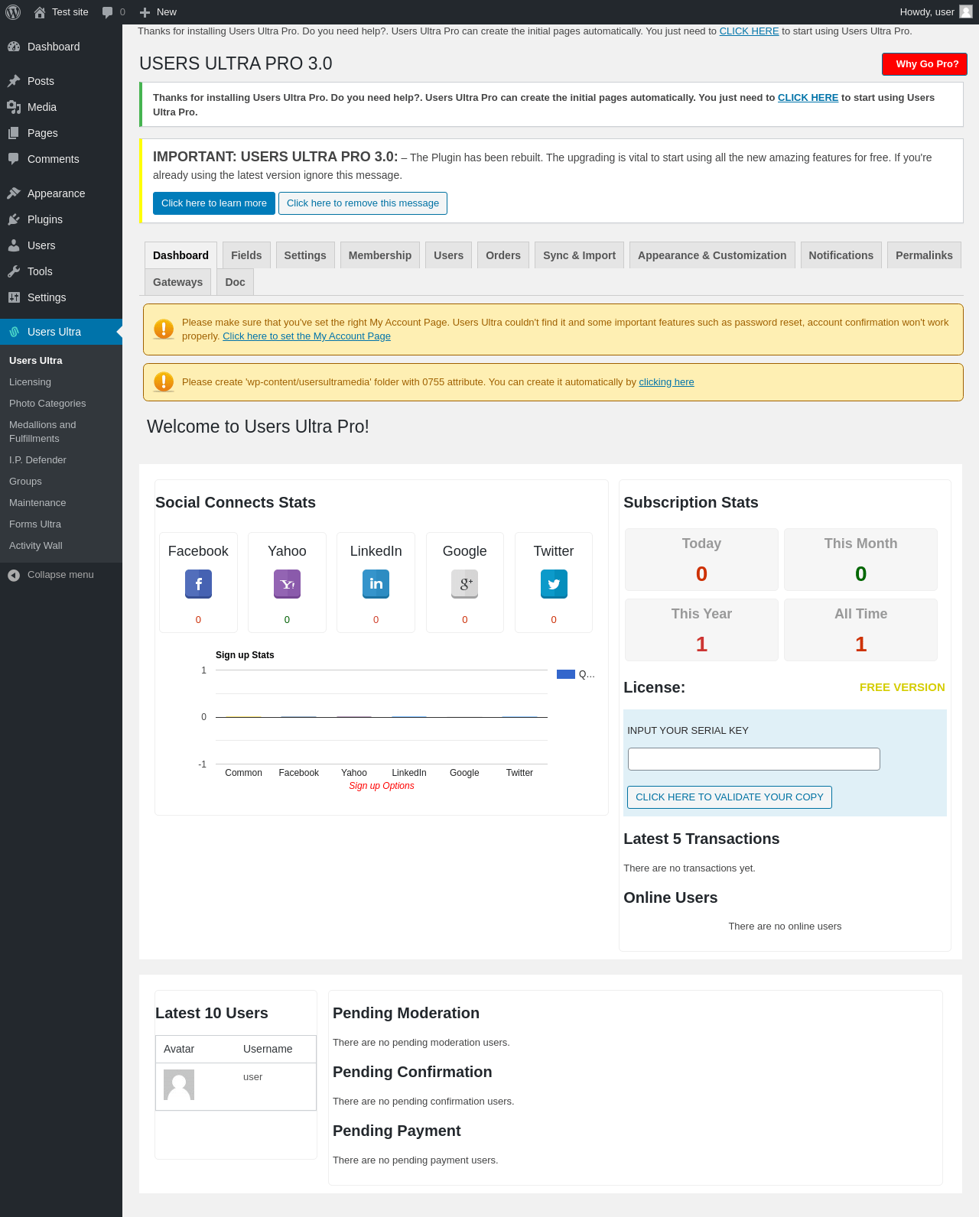Select the Settings tab in plugin tabs

click(x=305, y=255)
